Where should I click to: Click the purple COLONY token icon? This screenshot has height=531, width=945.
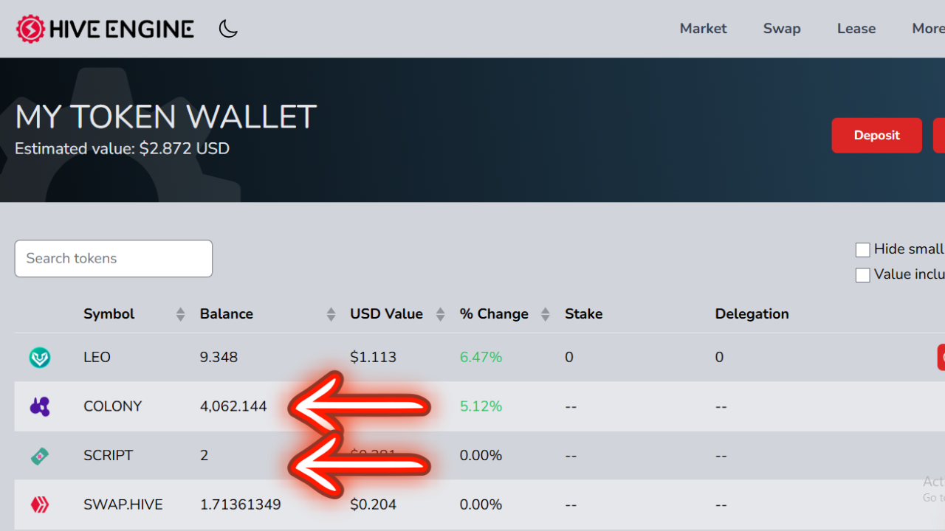(40, 406)
